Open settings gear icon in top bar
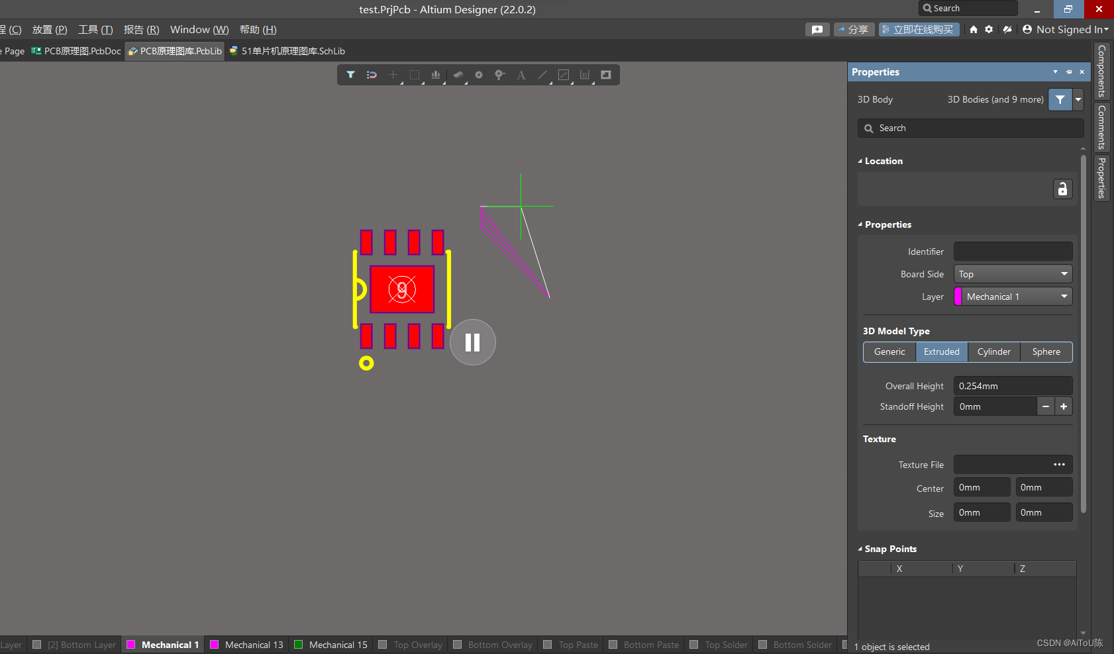The height and width of the screenshot is (654, 1114). 989,30
